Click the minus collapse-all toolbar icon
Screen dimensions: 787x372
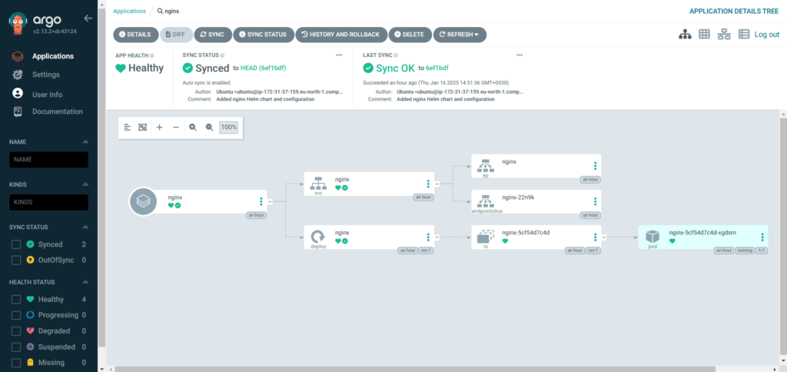coord(176,128)
